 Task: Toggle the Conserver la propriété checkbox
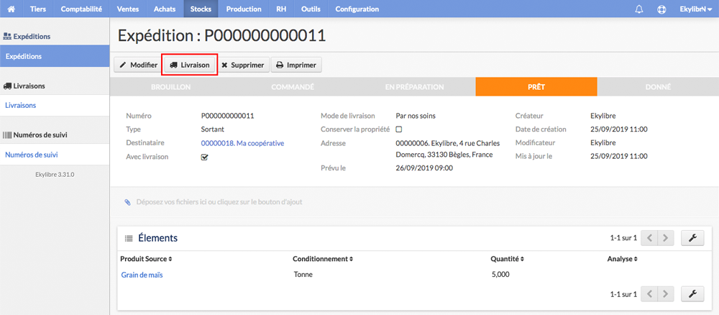click(x=399, y=129)
